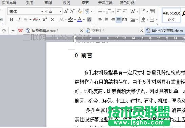This screenshot has height=128, width=185.
Task: Switch to 毕业论文定稿.docx document tab
Action: point(165,31)
